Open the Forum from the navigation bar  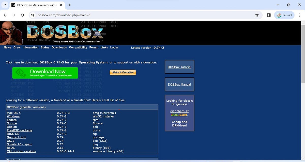94,47
